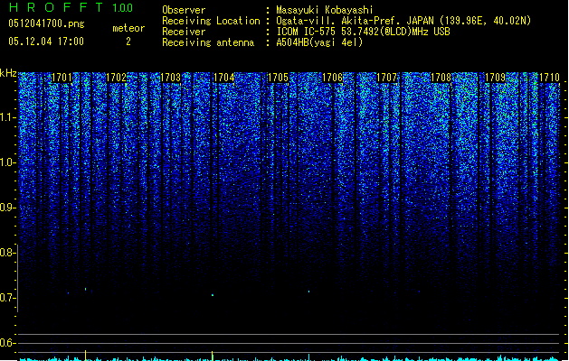Select the file name 0512041700.png
569x361 pixels.
click(x=46, y=23)
